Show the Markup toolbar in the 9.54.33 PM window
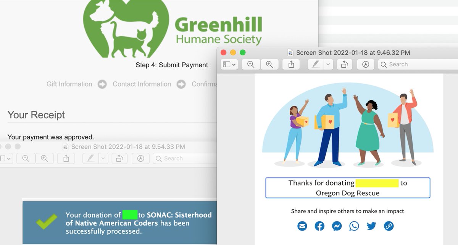458x245 pixels. (x=140, y=158)
